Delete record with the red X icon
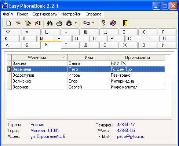 37,23
